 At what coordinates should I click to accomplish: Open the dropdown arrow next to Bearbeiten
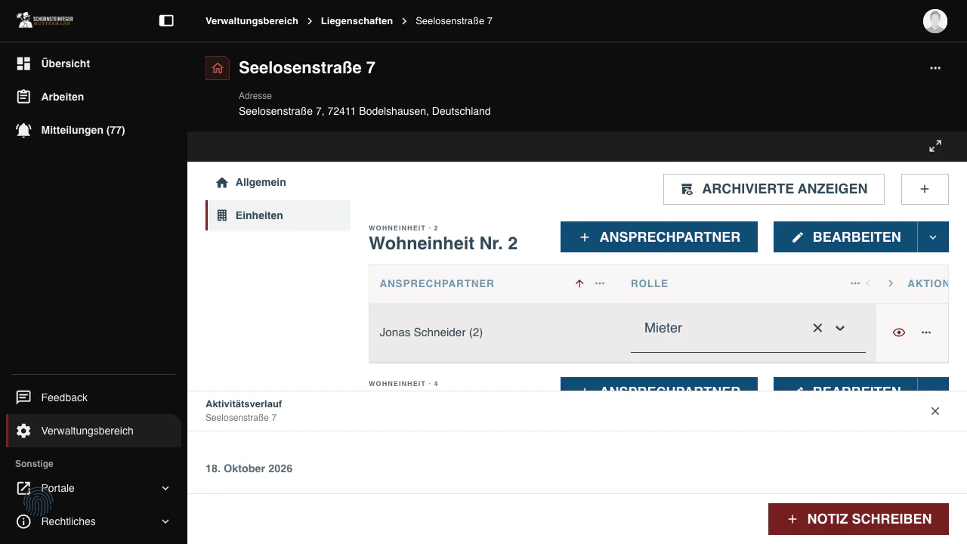(933, 237)
